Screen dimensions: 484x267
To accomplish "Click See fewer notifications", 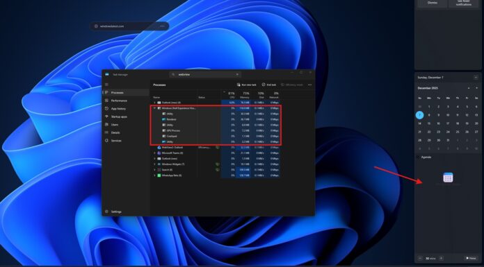I will click(x=464, y=3).
